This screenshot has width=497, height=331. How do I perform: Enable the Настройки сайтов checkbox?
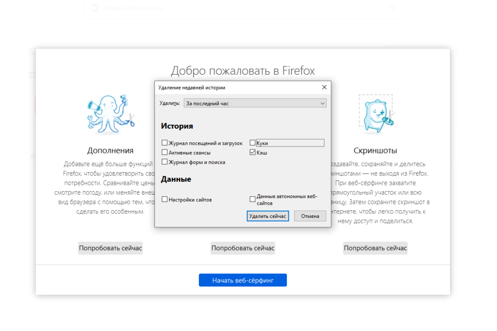(165, 199)
